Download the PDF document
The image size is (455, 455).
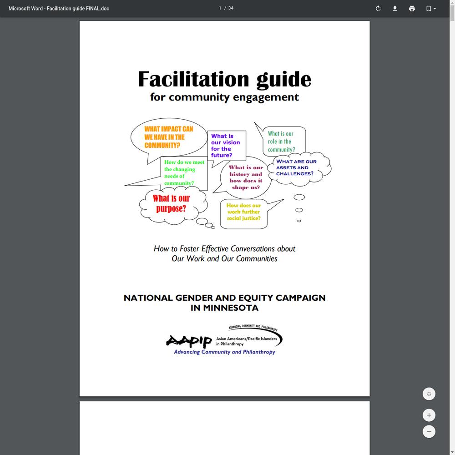pyautogui.click(x=394, y=8)
